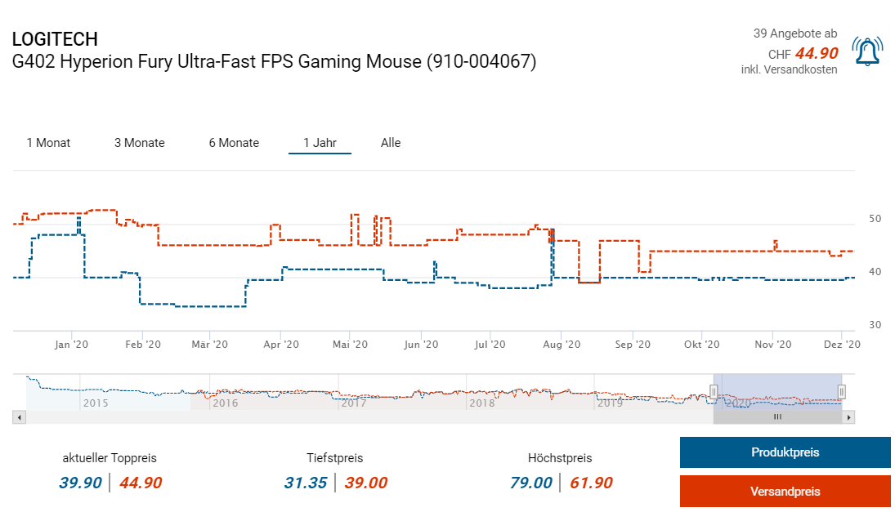Open the 39 Angebote ab offers text
The height and width of the screenshot is (512, 895).
[x=794, y=33]
